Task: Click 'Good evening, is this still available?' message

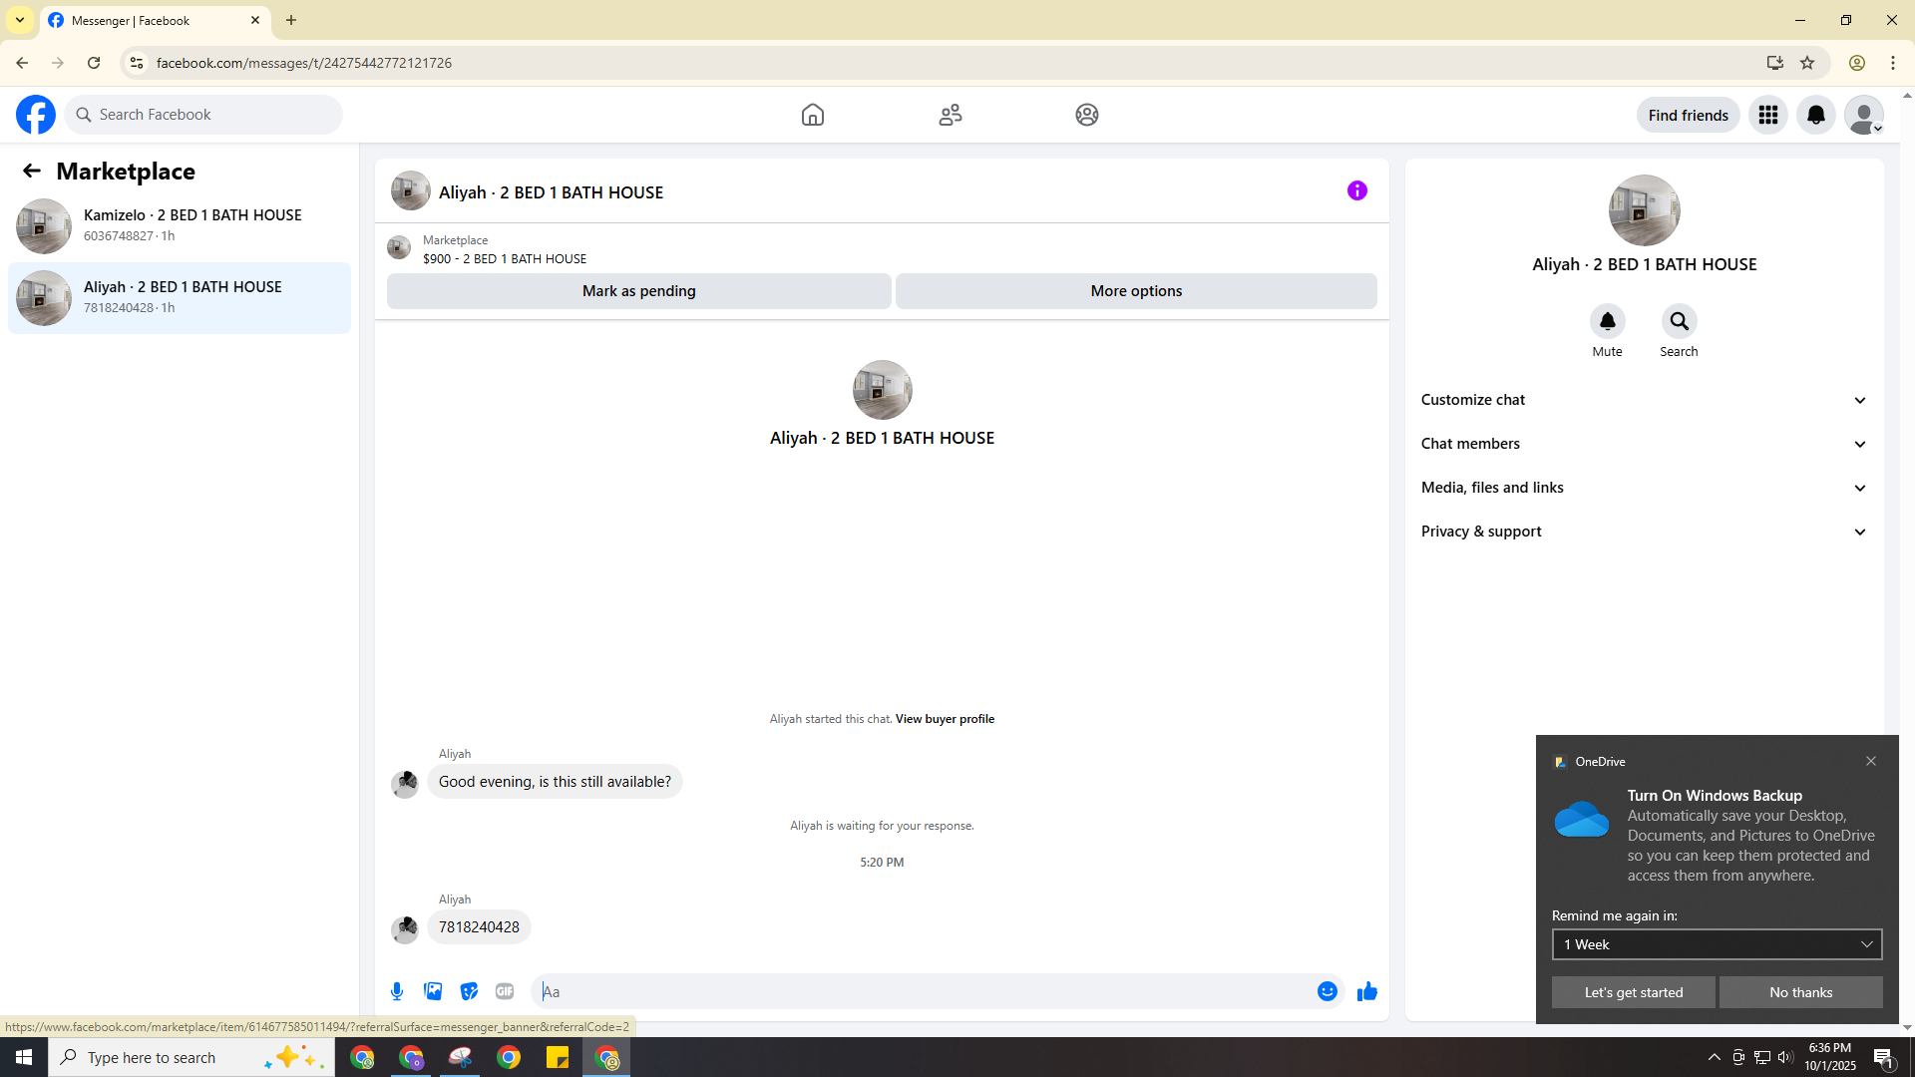Action: (555, 782)
